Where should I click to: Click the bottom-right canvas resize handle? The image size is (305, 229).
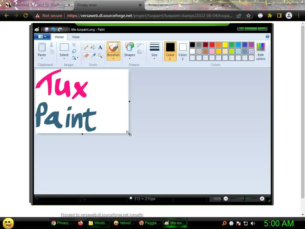tap(129, 134)
